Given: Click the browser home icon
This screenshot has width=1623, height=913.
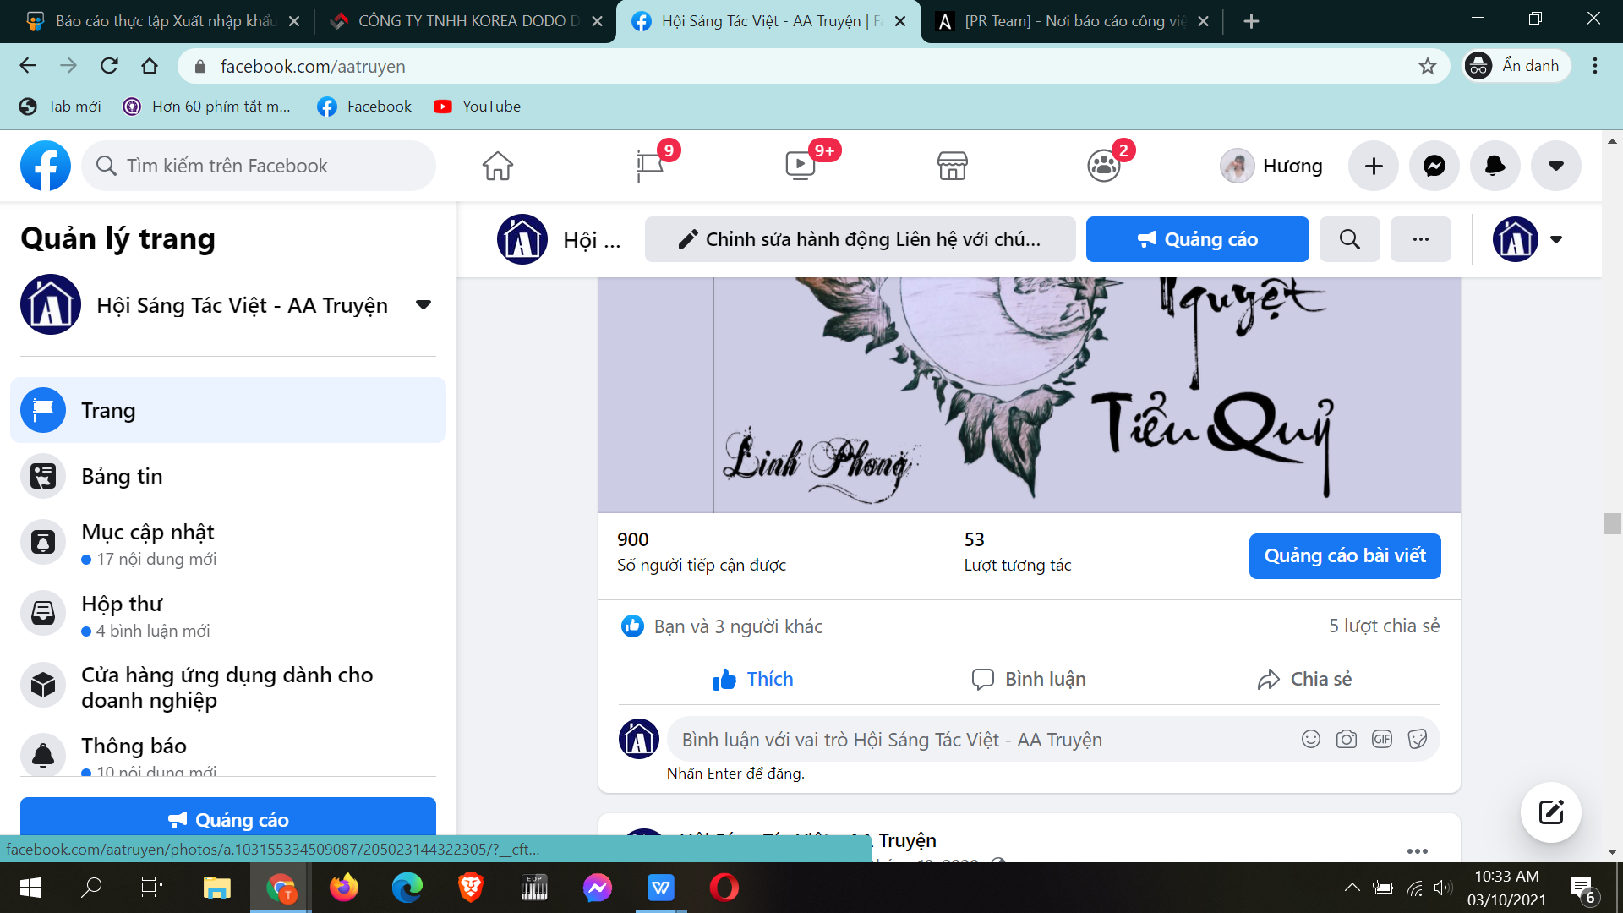Looking at the screenshot, I should [150, 66].
